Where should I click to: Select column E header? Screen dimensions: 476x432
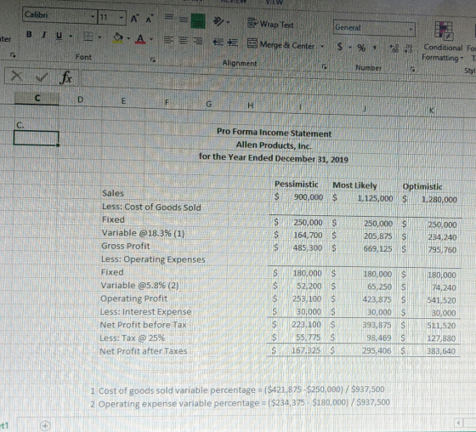click(x=123, y=101)
